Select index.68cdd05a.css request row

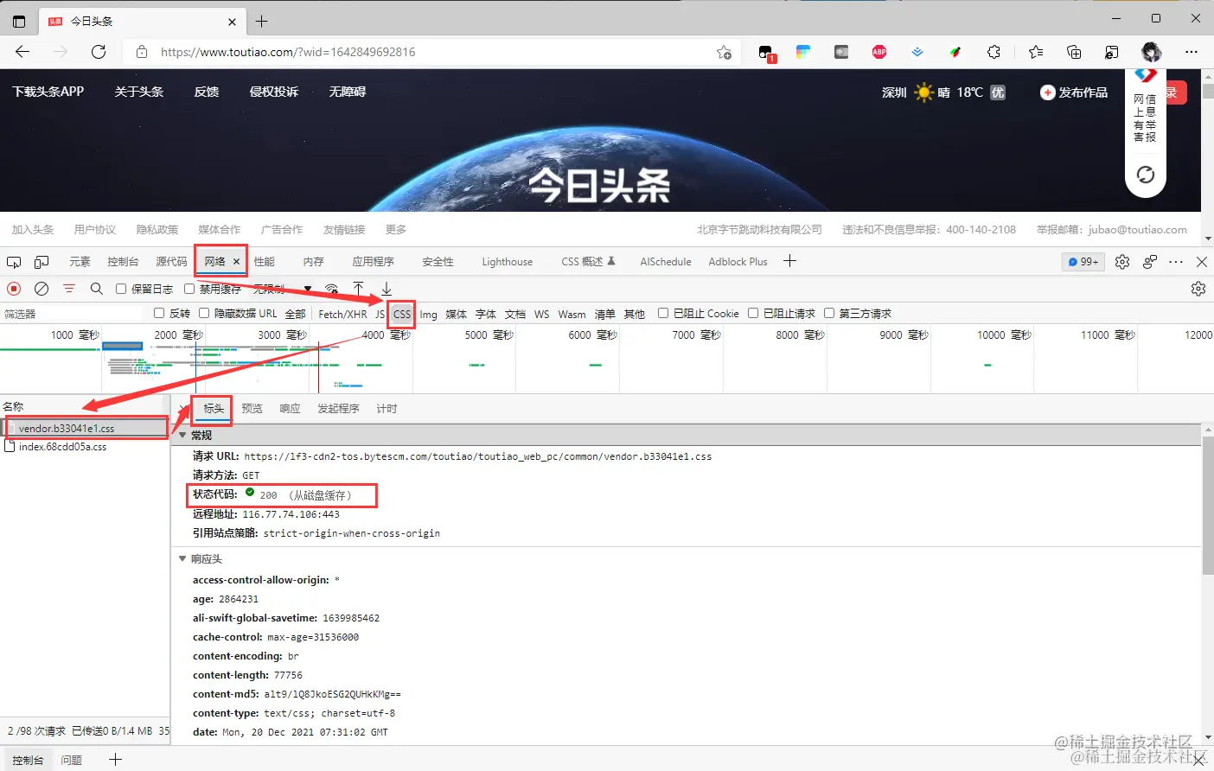click(85, 447)
